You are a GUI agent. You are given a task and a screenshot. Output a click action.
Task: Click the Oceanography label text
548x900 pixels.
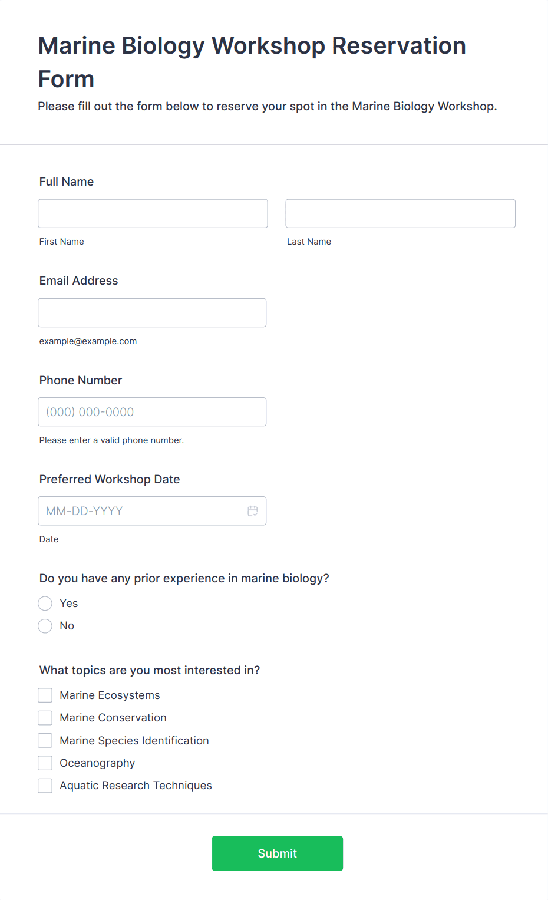(x=97, y=763)
